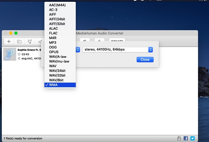Choose OGG format entry
Screen dimensions: 209x142
[60, 47]
